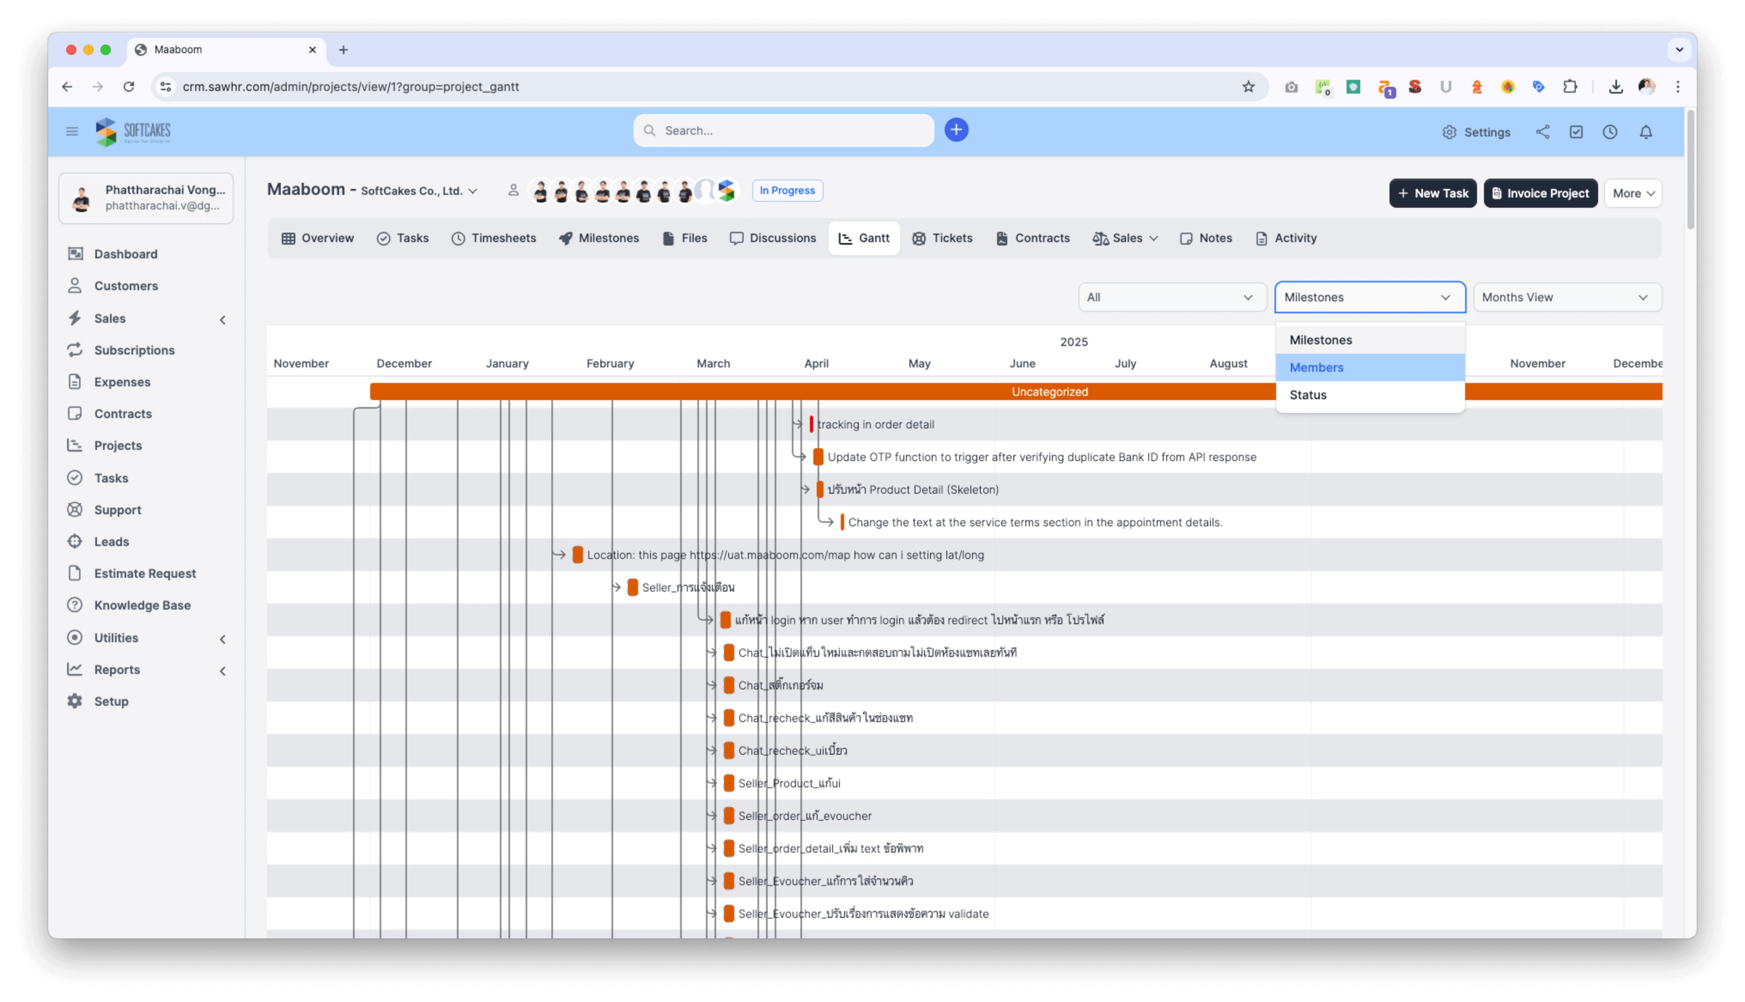Open Customers in sidebar

point(126,285)
